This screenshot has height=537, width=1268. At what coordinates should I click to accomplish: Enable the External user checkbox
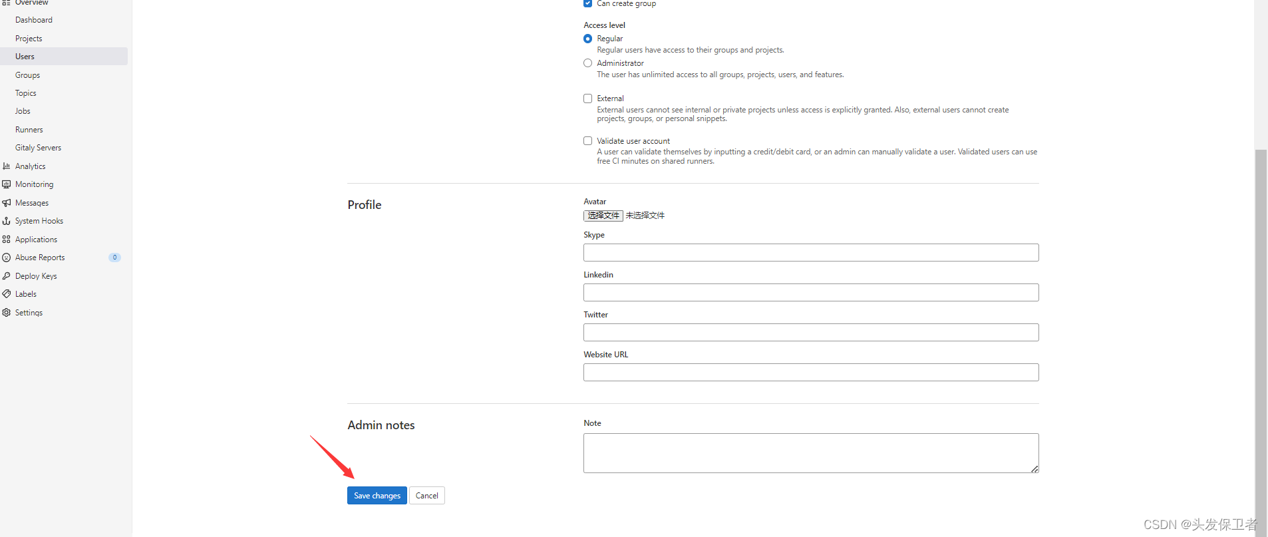click(x=587, y=98)
